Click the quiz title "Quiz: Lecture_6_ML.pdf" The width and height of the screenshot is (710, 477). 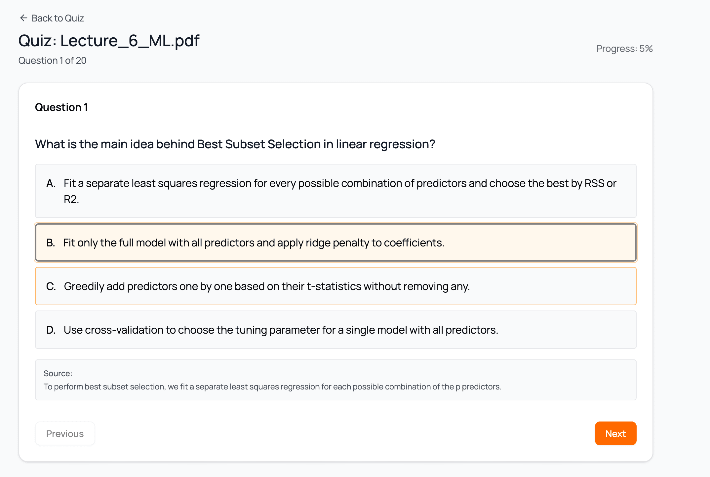109,41
